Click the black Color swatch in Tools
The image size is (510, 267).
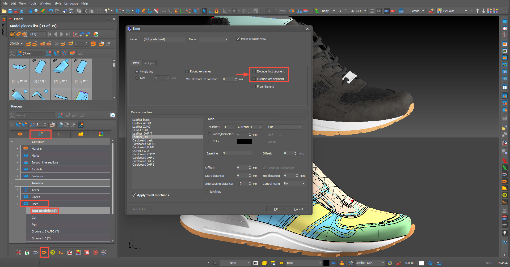244,141
